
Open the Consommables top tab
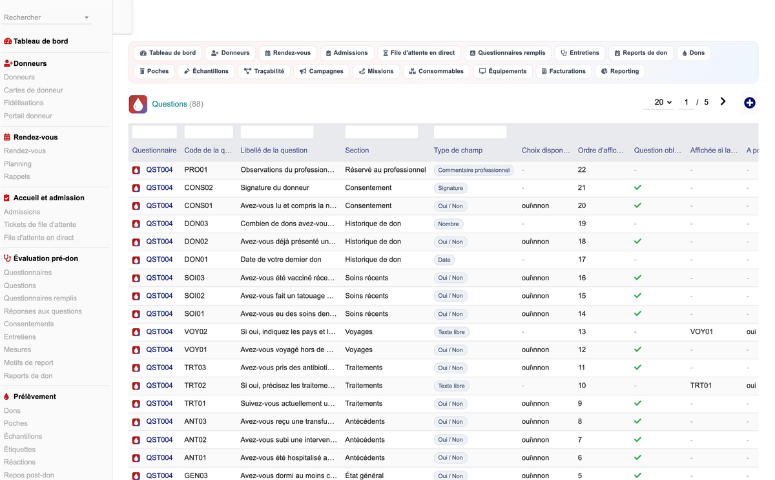pos(437,71)
